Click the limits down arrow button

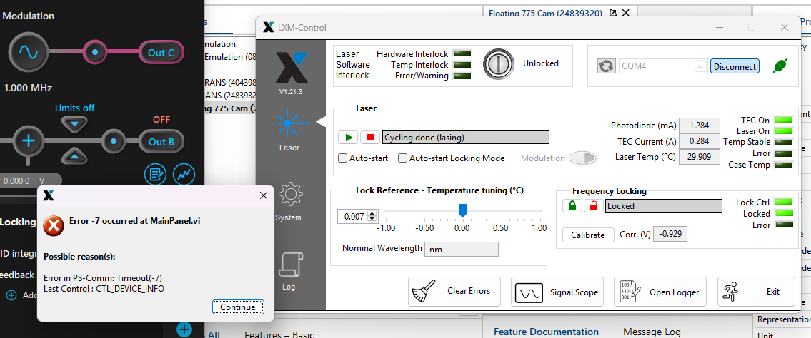[75, 124]
